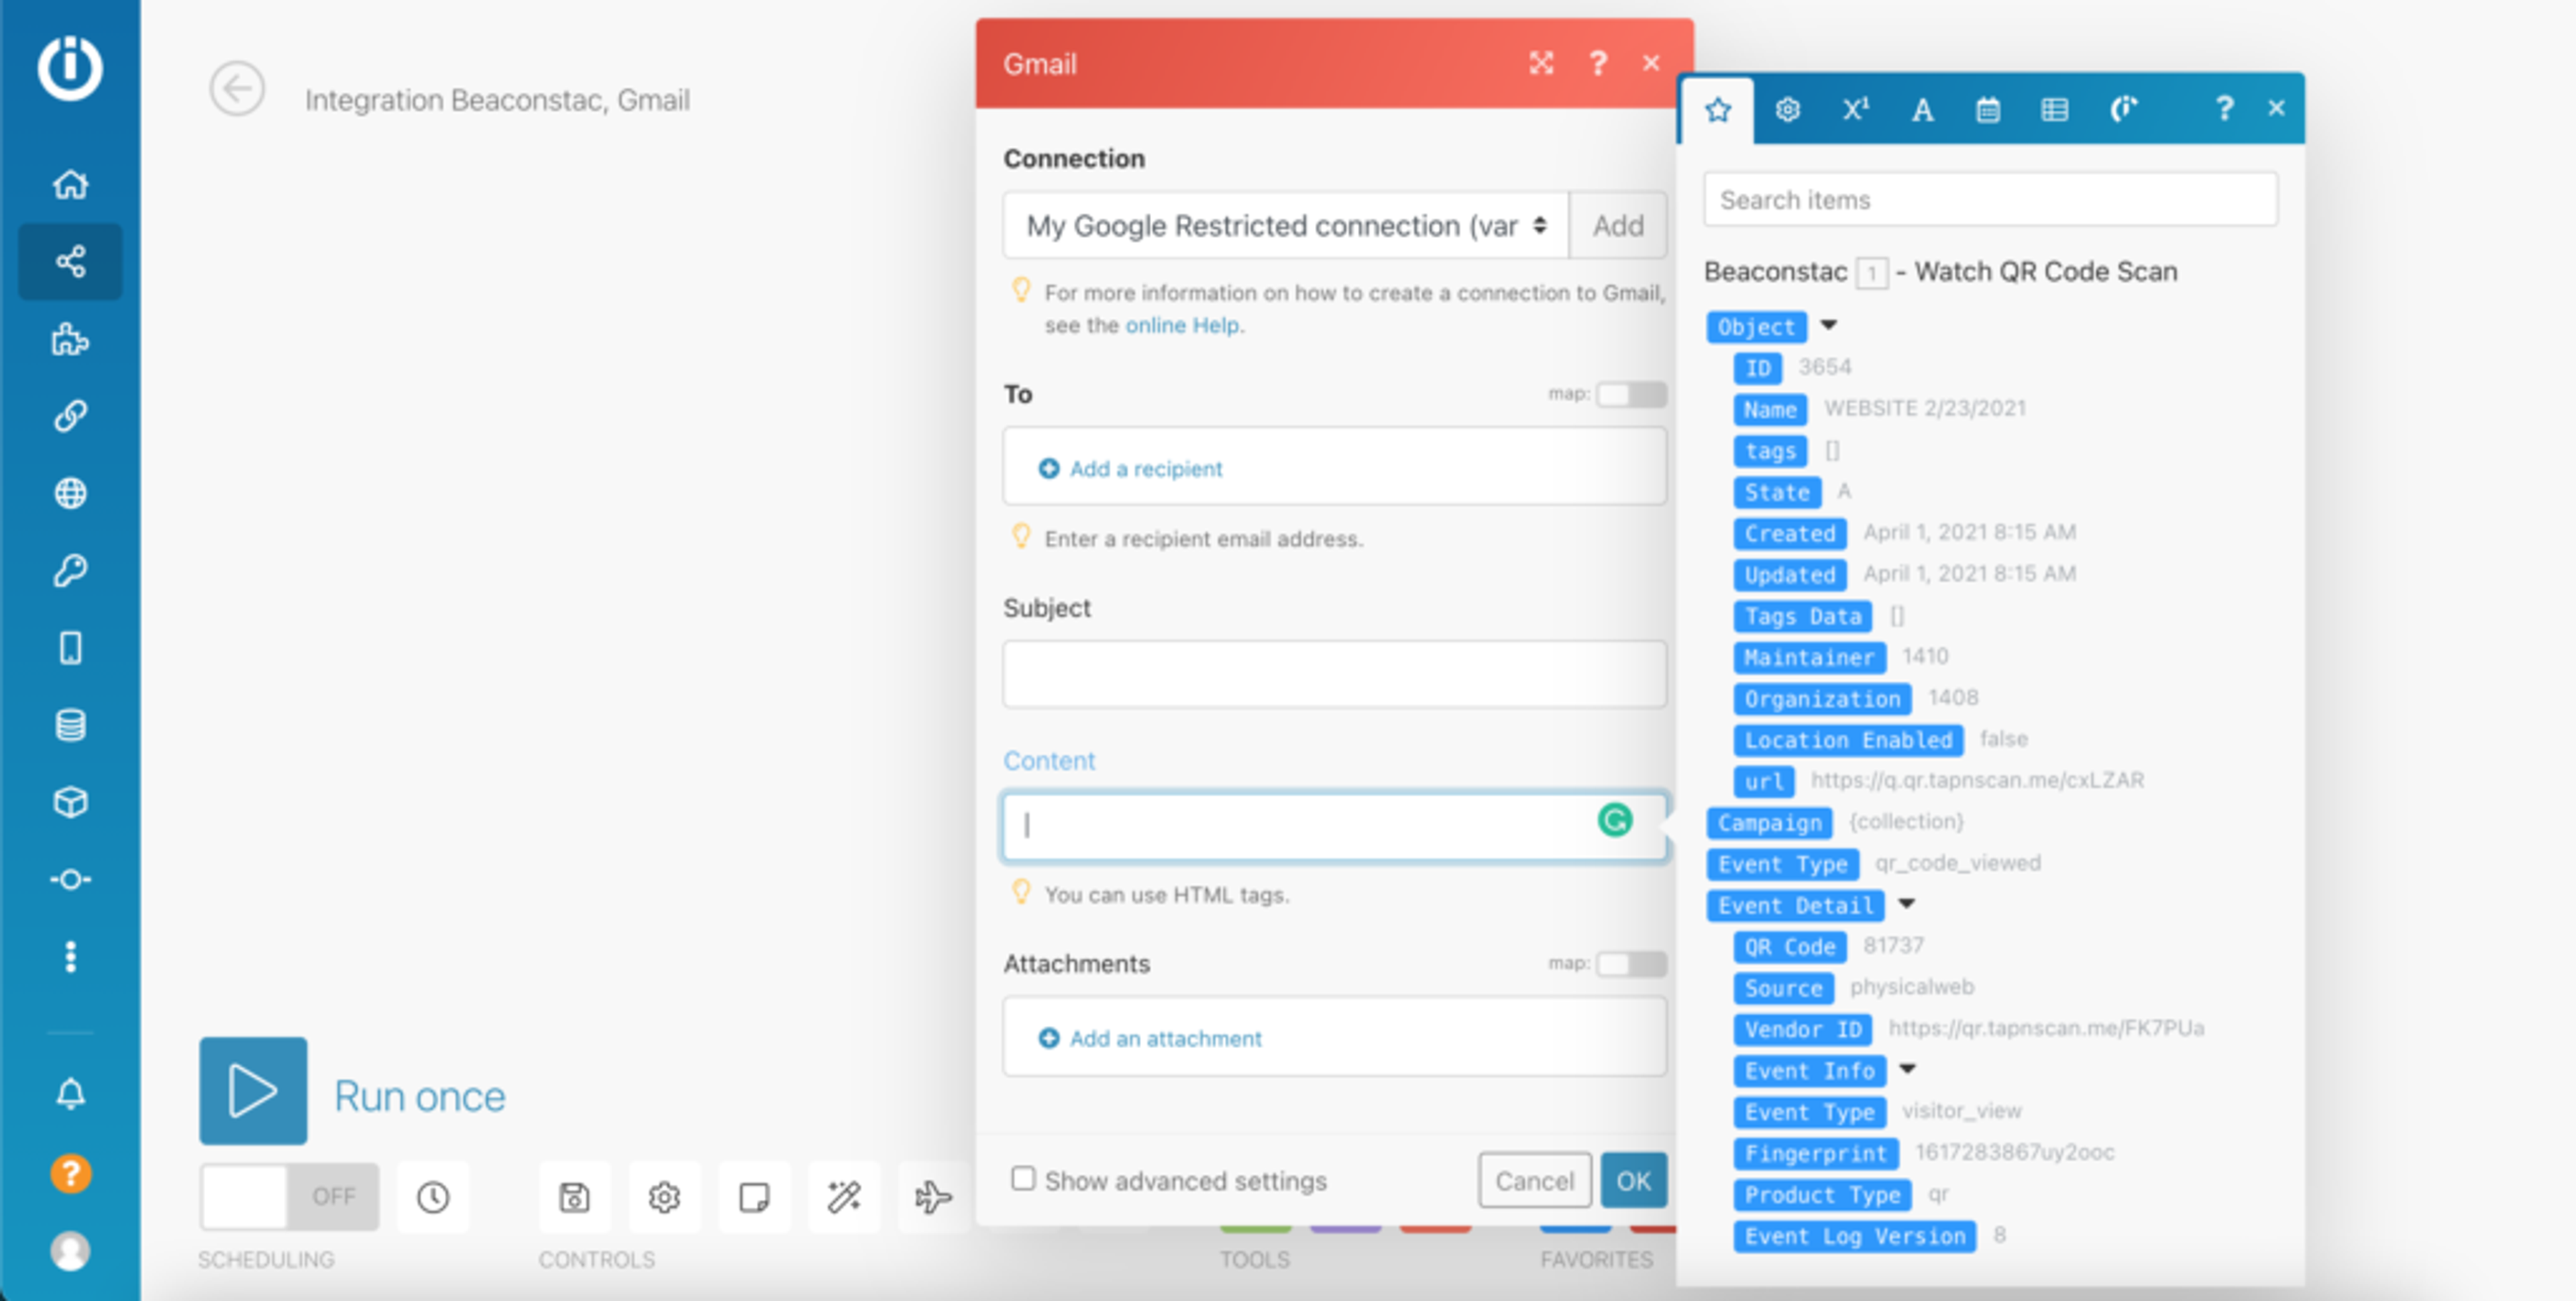
Task: Switch to math functions X¹ tab
Action: pos(1855,110)
